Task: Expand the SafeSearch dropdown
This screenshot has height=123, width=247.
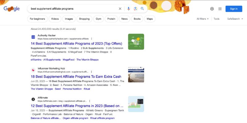Action: click(234, 19)
